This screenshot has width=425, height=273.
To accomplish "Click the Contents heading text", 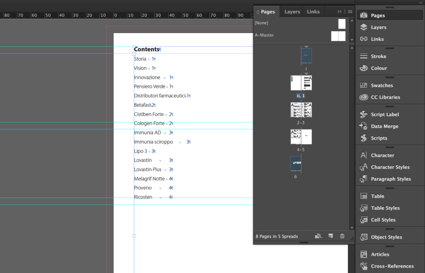I will pos(147,49).
